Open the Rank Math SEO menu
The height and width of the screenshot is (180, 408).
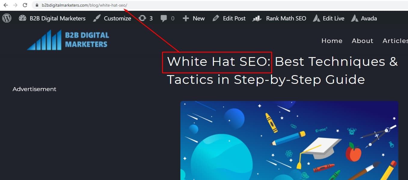click(286, 18)
